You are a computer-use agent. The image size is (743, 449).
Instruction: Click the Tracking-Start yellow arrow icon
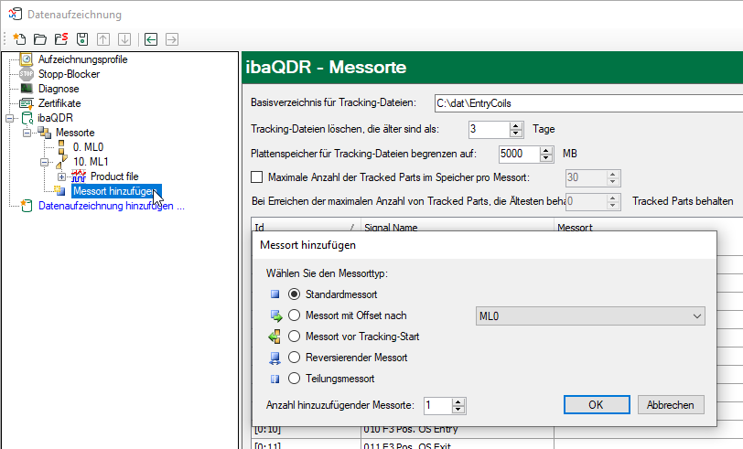[275, 337]
